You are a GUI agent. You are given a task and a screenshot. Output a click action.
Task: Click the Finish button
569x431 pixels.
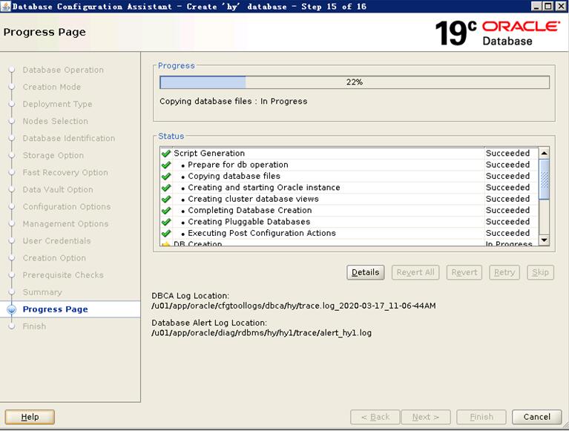click(481, 417)
